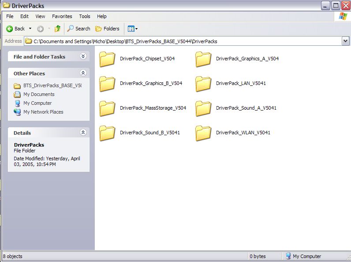Image resolution: width=351 pixels, height=262 pixels.
Task: Click the File and Folder Tasks header text
Action: pos(39,57)
